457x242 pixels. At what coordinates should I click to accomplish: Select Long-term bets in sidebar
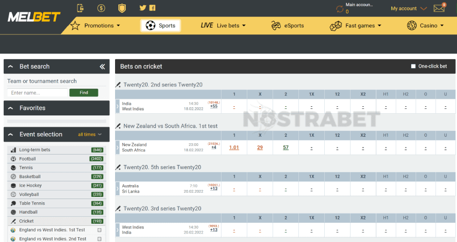[x=56, y=150]
